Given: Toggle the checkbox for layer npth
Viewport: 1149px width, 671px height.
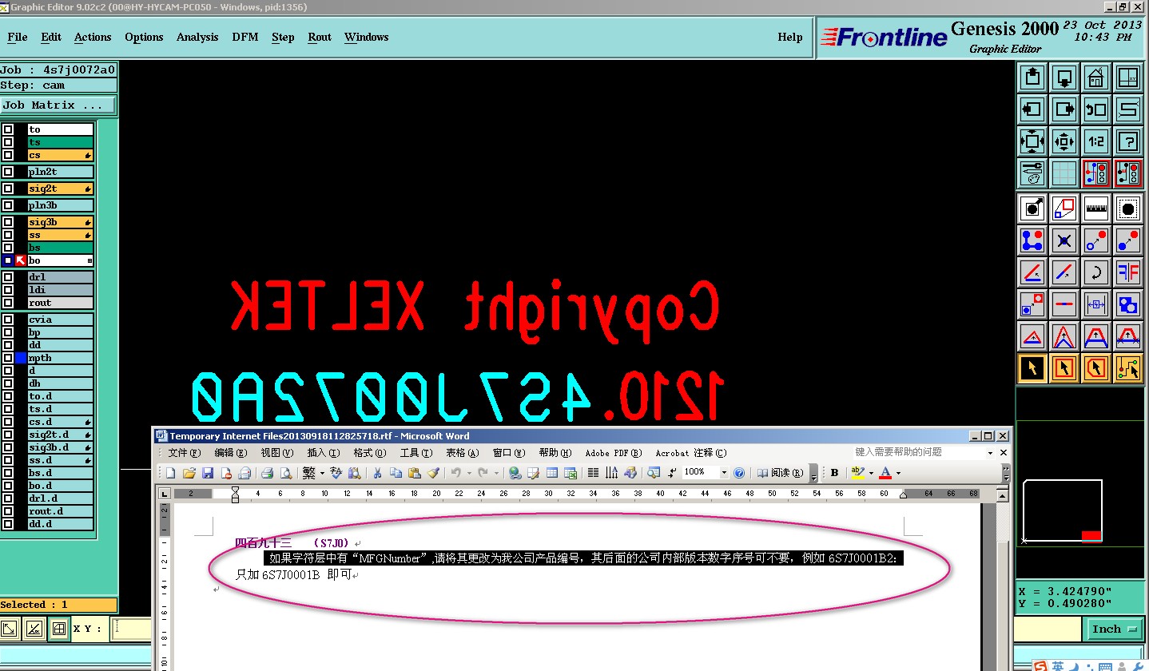Looking at the screenshot, I should click(8, 358).
